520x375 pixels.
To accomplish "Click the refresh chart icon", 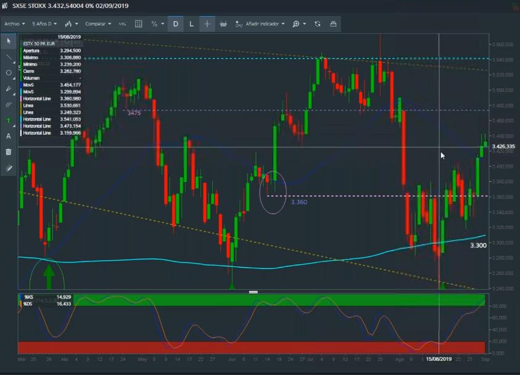I will point(318,24).
